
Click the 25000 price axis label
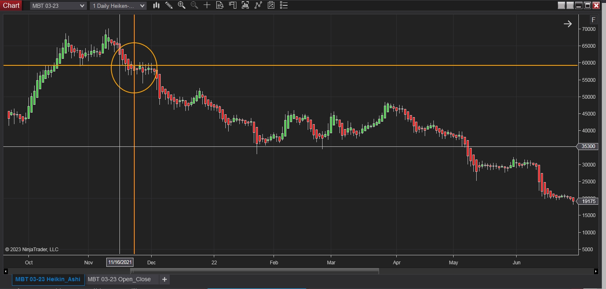click(x=589, y=182)
